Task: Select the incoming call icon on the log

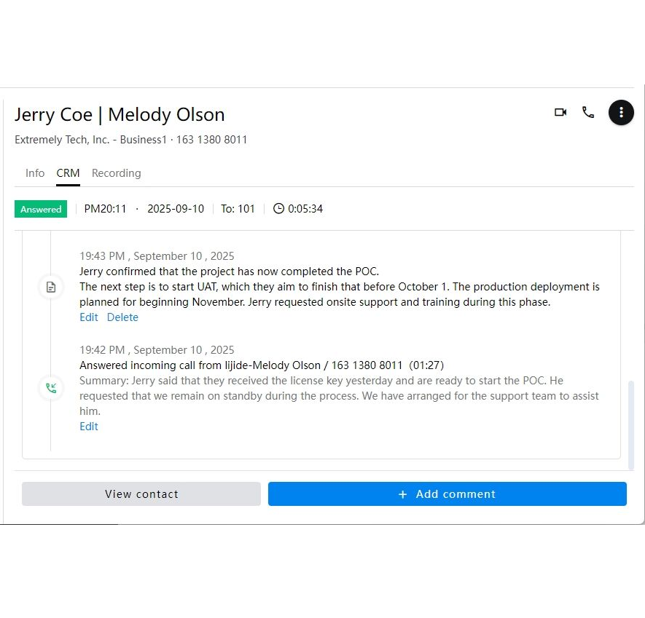Action: click(51, 388)
